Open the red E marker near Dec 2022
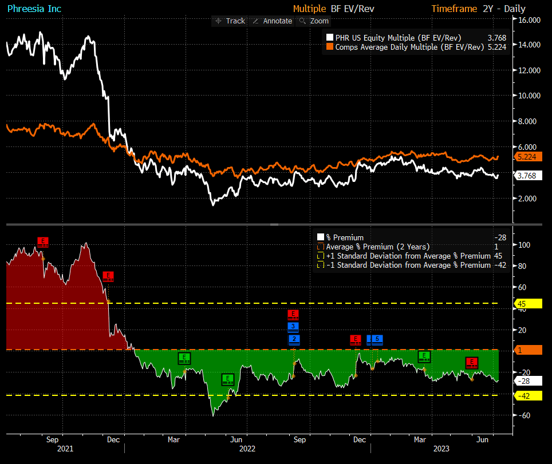552x464 pixels. 356,340
